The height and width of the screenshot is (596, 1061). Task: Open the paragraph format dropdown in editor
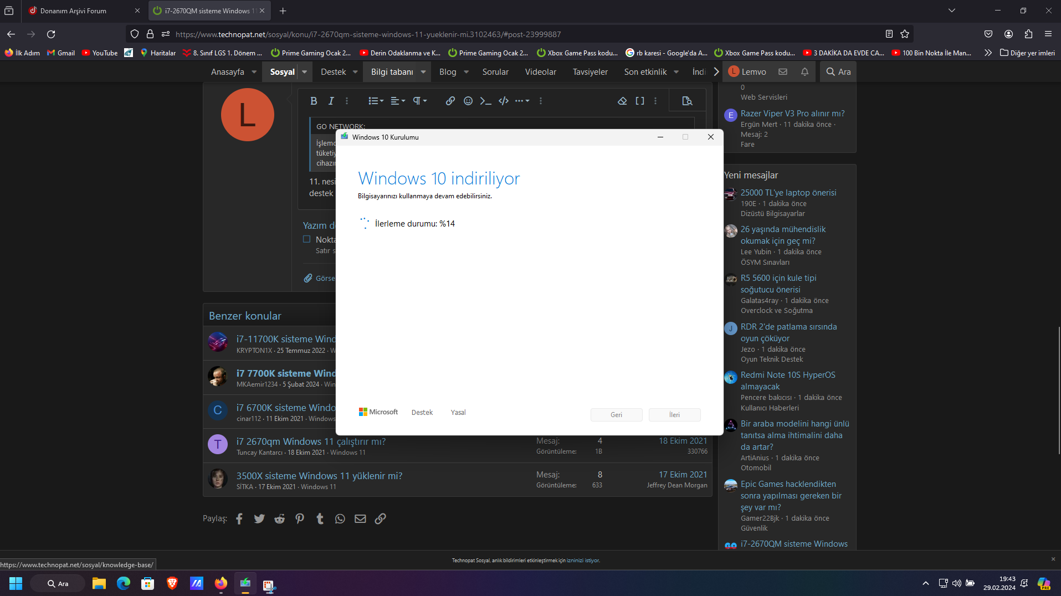420,101
